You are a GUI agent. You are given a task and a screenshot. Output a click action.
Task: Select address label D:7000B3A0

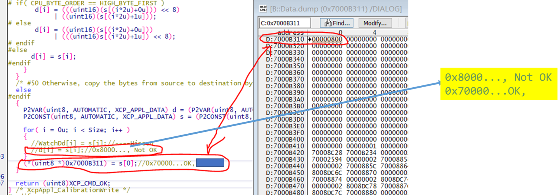(x=285, y=99)
